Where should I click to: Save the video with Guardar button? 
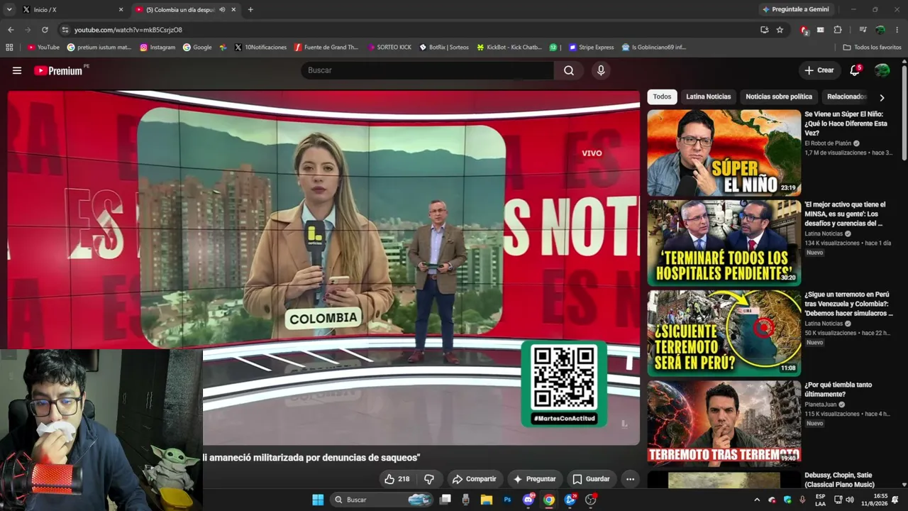tap(591, 479)
